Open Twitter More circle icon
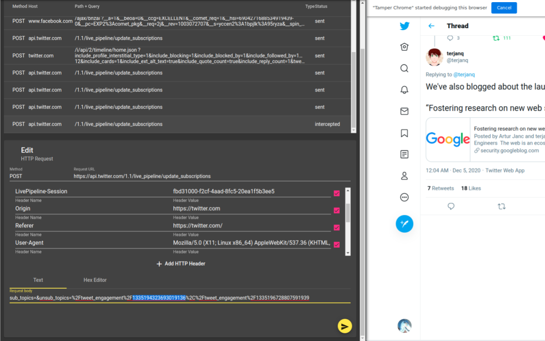Screen dimensions: 545x341 click(x=404, y=197)
